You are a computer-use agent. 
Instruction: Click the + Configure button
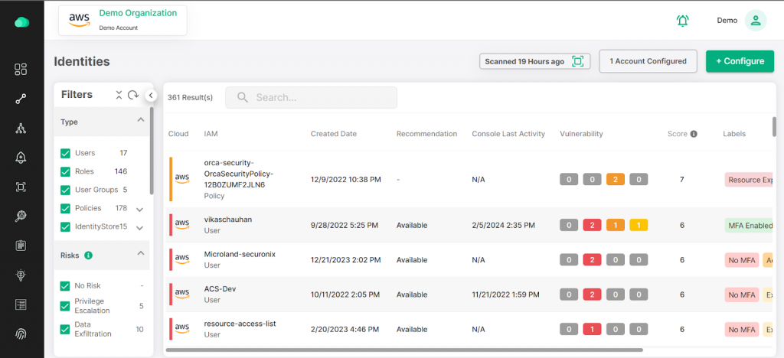[x=740, y=61]
